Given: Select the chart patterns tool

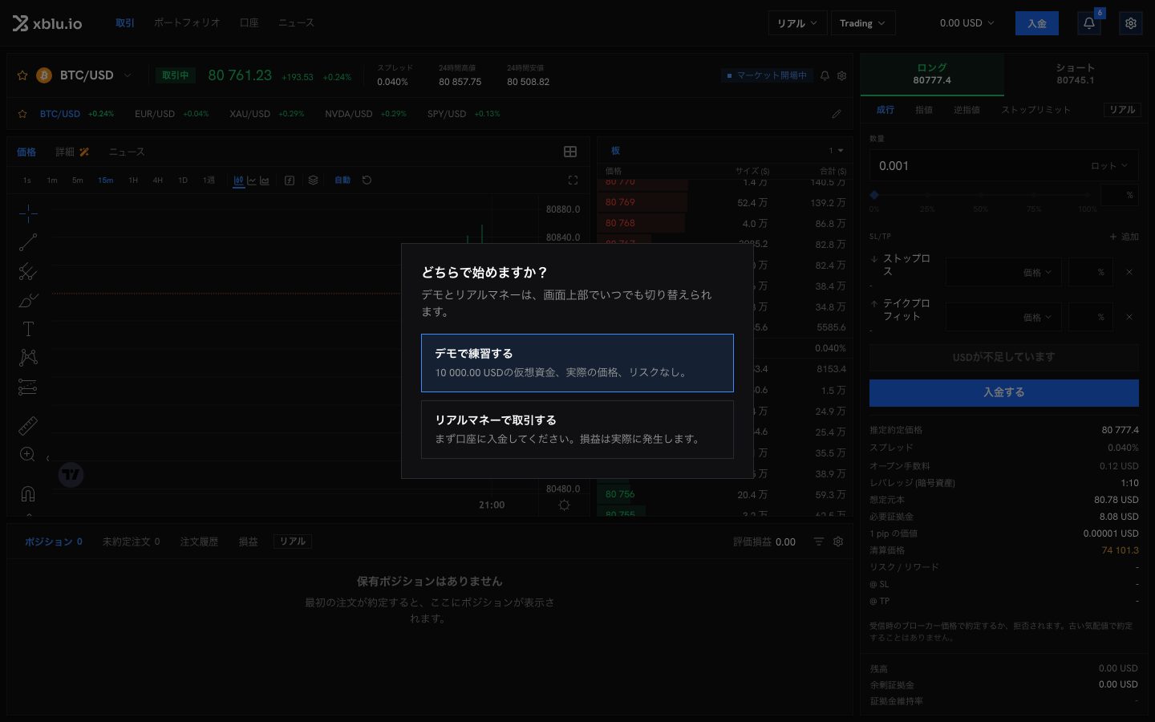Looking at the screenshot, I should [x=28, y=358].
